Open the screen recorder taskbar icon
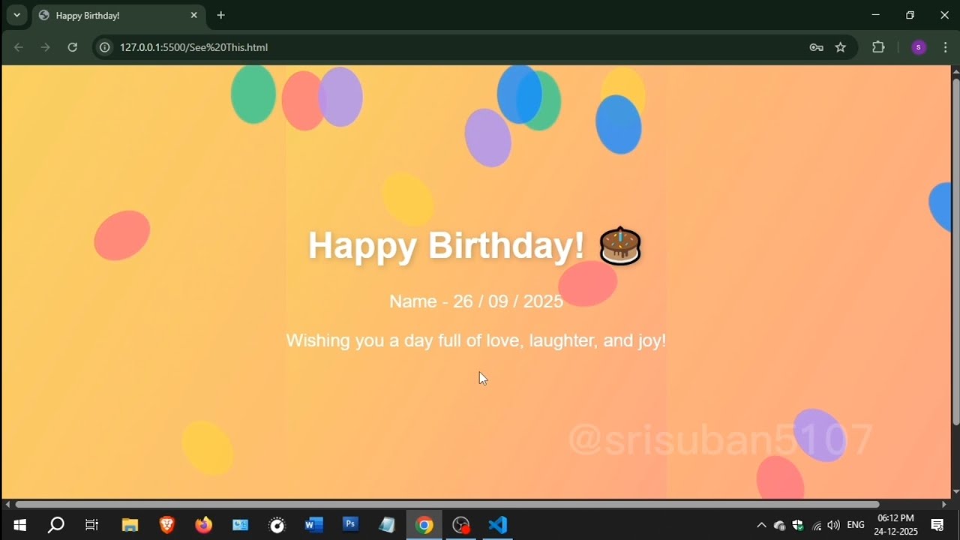 [x=461, y=525]
